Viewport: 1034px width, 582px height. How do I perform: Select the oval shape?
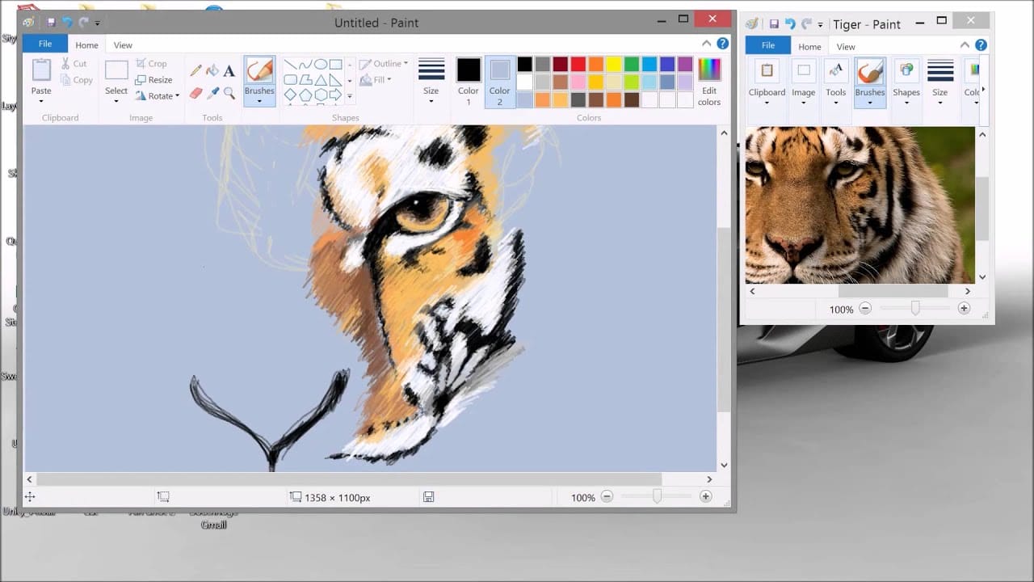pos(322,65)
